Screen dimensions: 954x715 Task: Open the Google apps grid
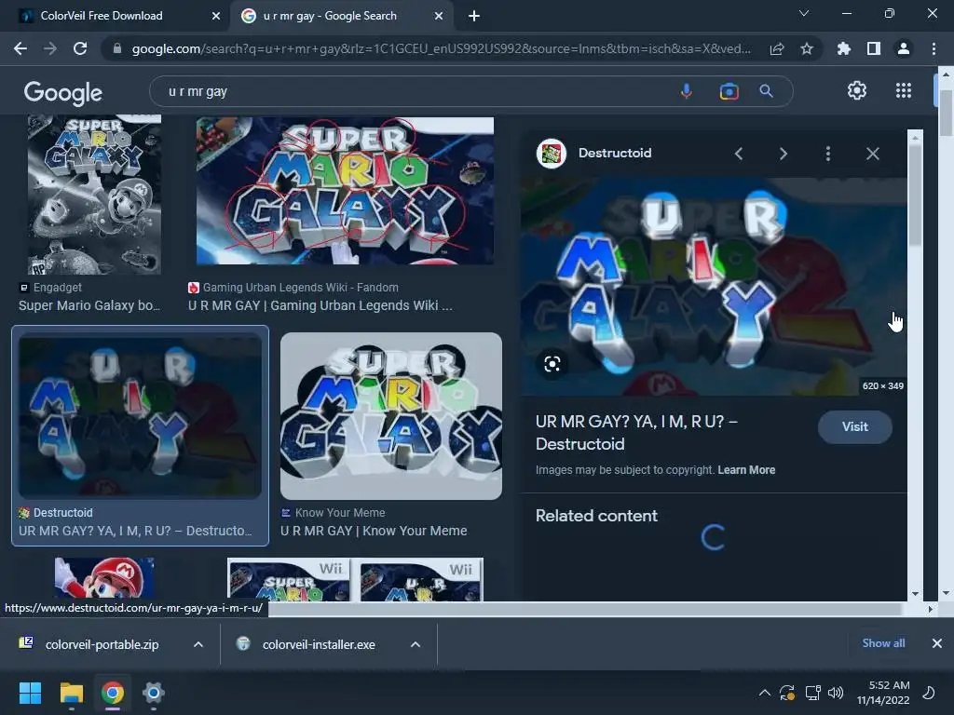point(904,90)
